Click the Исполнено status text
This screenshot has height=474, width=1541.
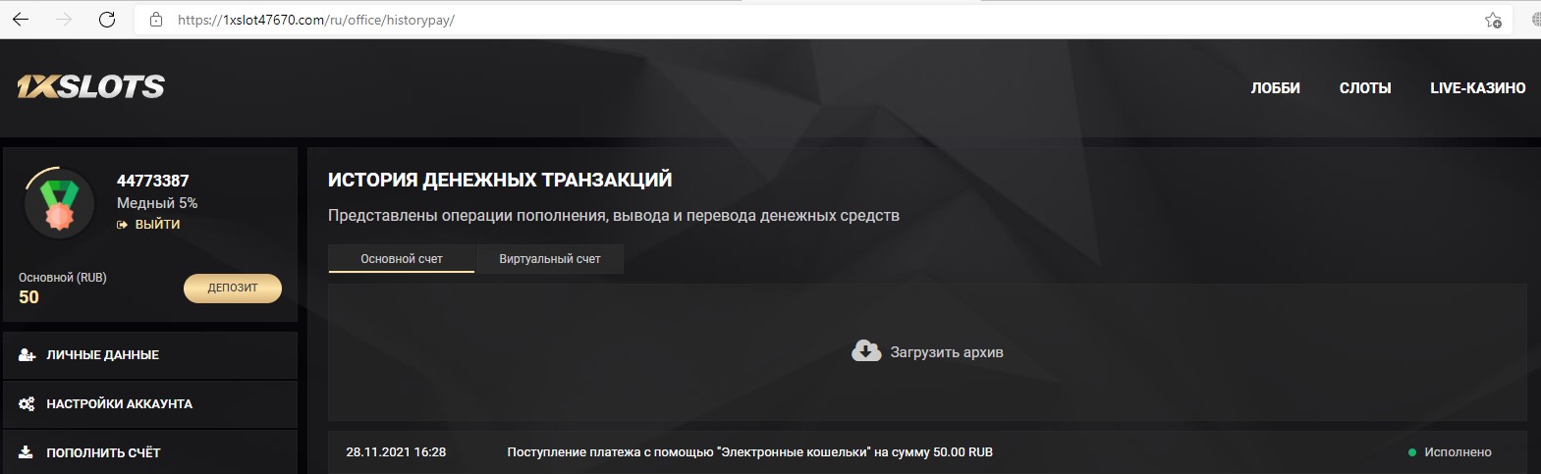click(1458, 452)
